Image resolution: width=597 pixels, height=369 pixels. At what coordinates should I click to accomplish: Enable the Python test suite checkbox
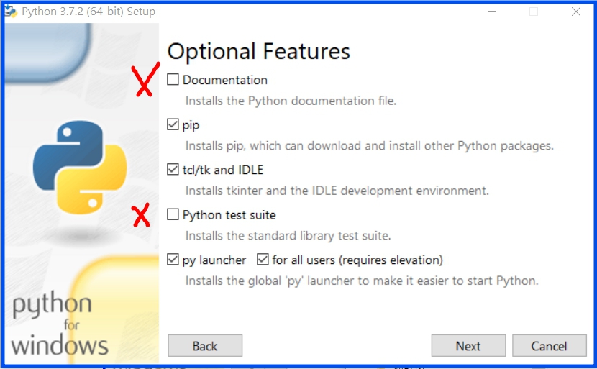click(x=173, y=214)
